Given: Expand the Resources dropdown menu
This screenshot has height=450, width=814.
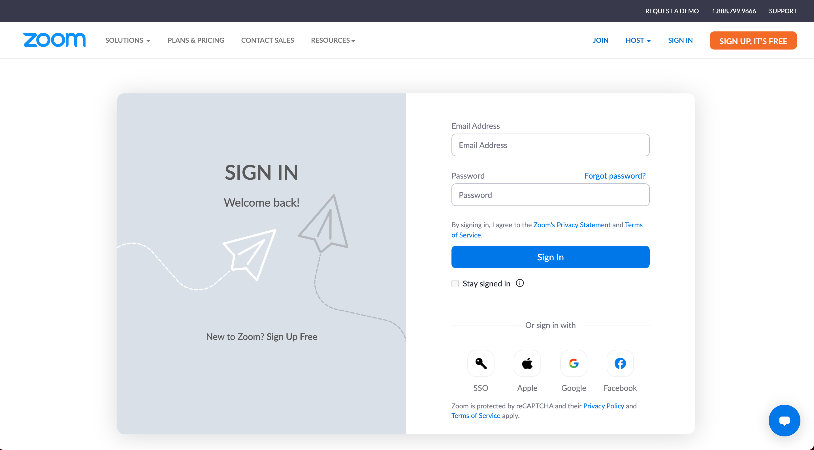Looking at the screenshot, I should pyautogui.click(x=333, y=40).
